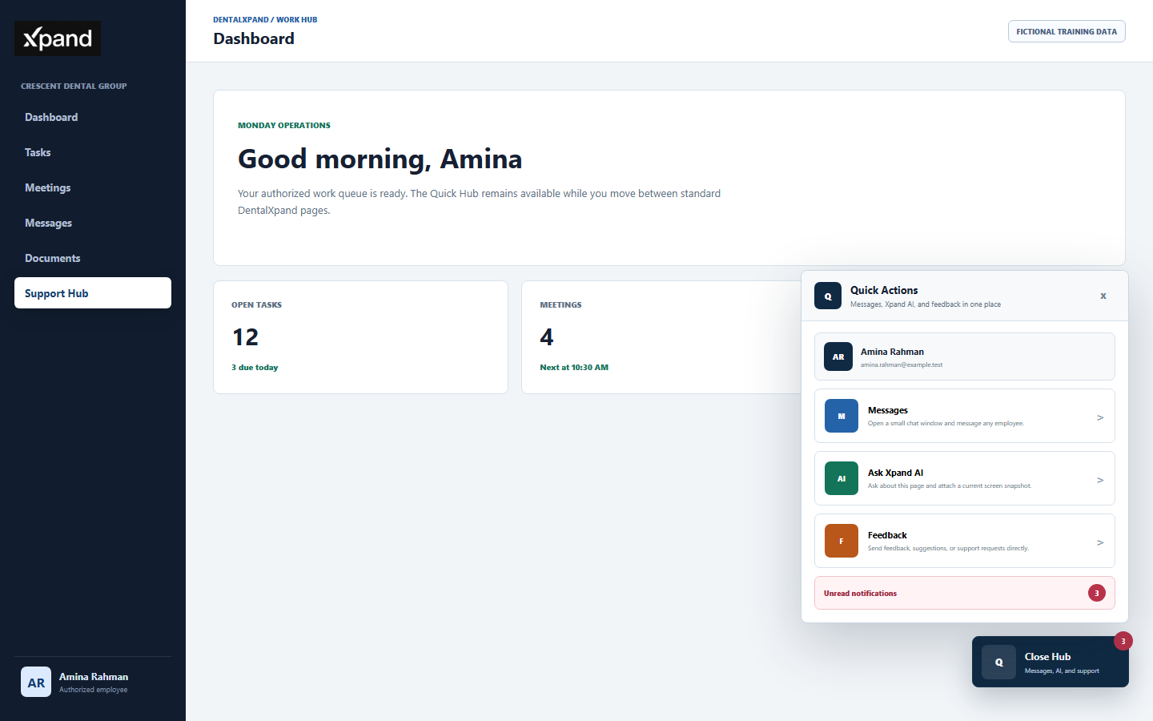Click the "Good morning, Amina" heading
The width and height of the screenshot is (1153, 721).
[x=380, y=159]
